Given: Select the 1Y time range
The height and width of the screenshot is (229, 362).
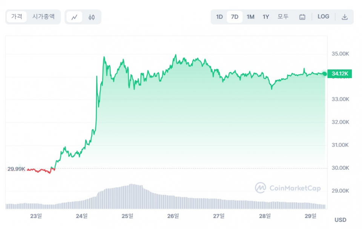Looking at the screenshot, I should tap(266, 17).
